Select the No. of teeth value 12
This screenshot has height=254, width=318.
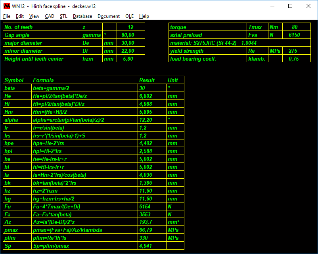130,27
